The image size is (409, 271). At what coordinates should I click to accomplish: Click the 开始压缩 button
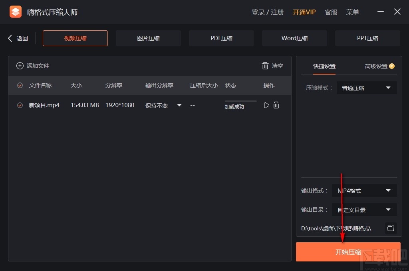(x=347, y=252)
